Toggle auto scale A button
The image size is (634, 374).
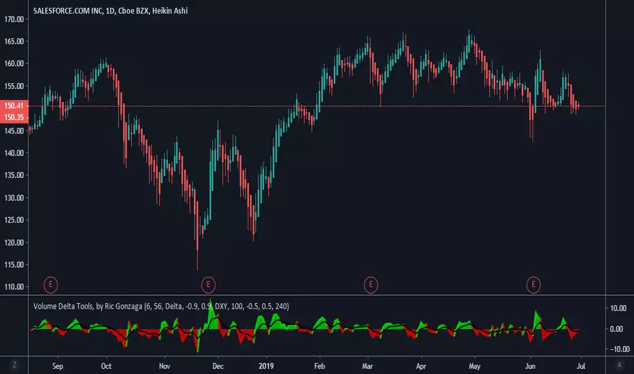pyautogui.click(x=619, y=365)
